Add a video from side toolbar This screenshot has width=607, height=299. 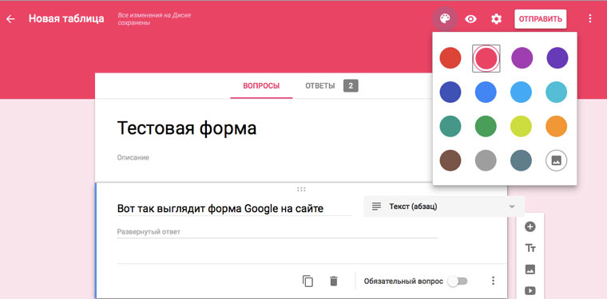click(x=530, y=290)
